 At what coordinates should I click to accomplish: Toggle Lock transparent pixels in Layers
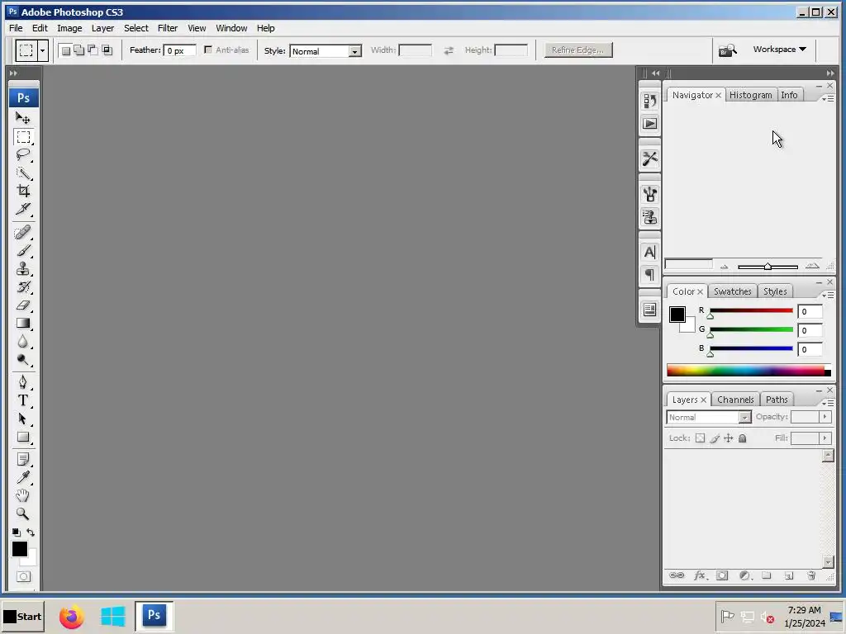coord(700,438)
